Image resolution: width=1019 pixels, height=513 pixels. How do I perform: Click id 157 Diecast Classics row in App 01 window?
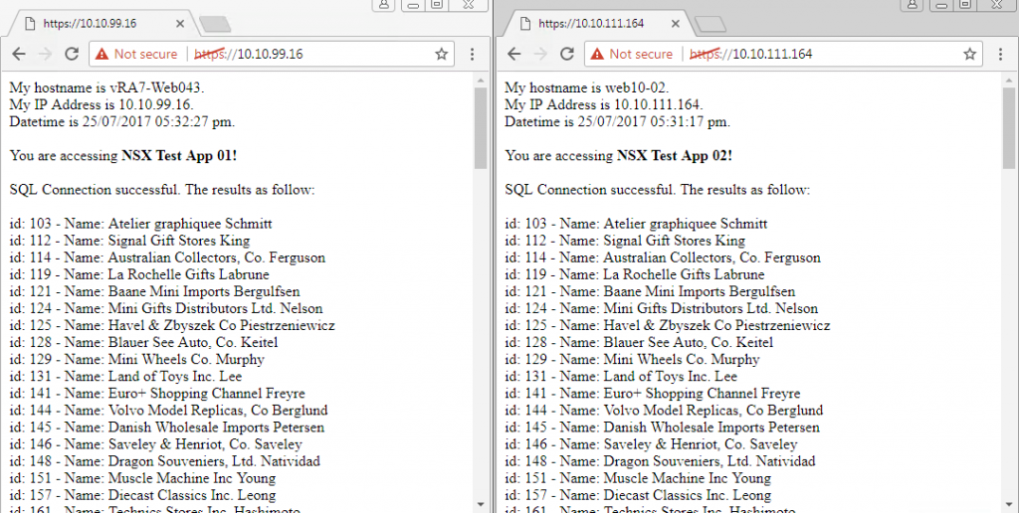click(x=142, y=495)
